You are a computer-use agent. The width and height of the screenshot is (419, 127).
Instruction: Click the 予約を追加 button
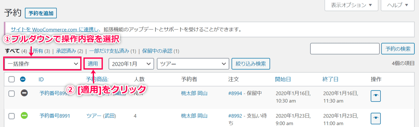tap(41, 13)
